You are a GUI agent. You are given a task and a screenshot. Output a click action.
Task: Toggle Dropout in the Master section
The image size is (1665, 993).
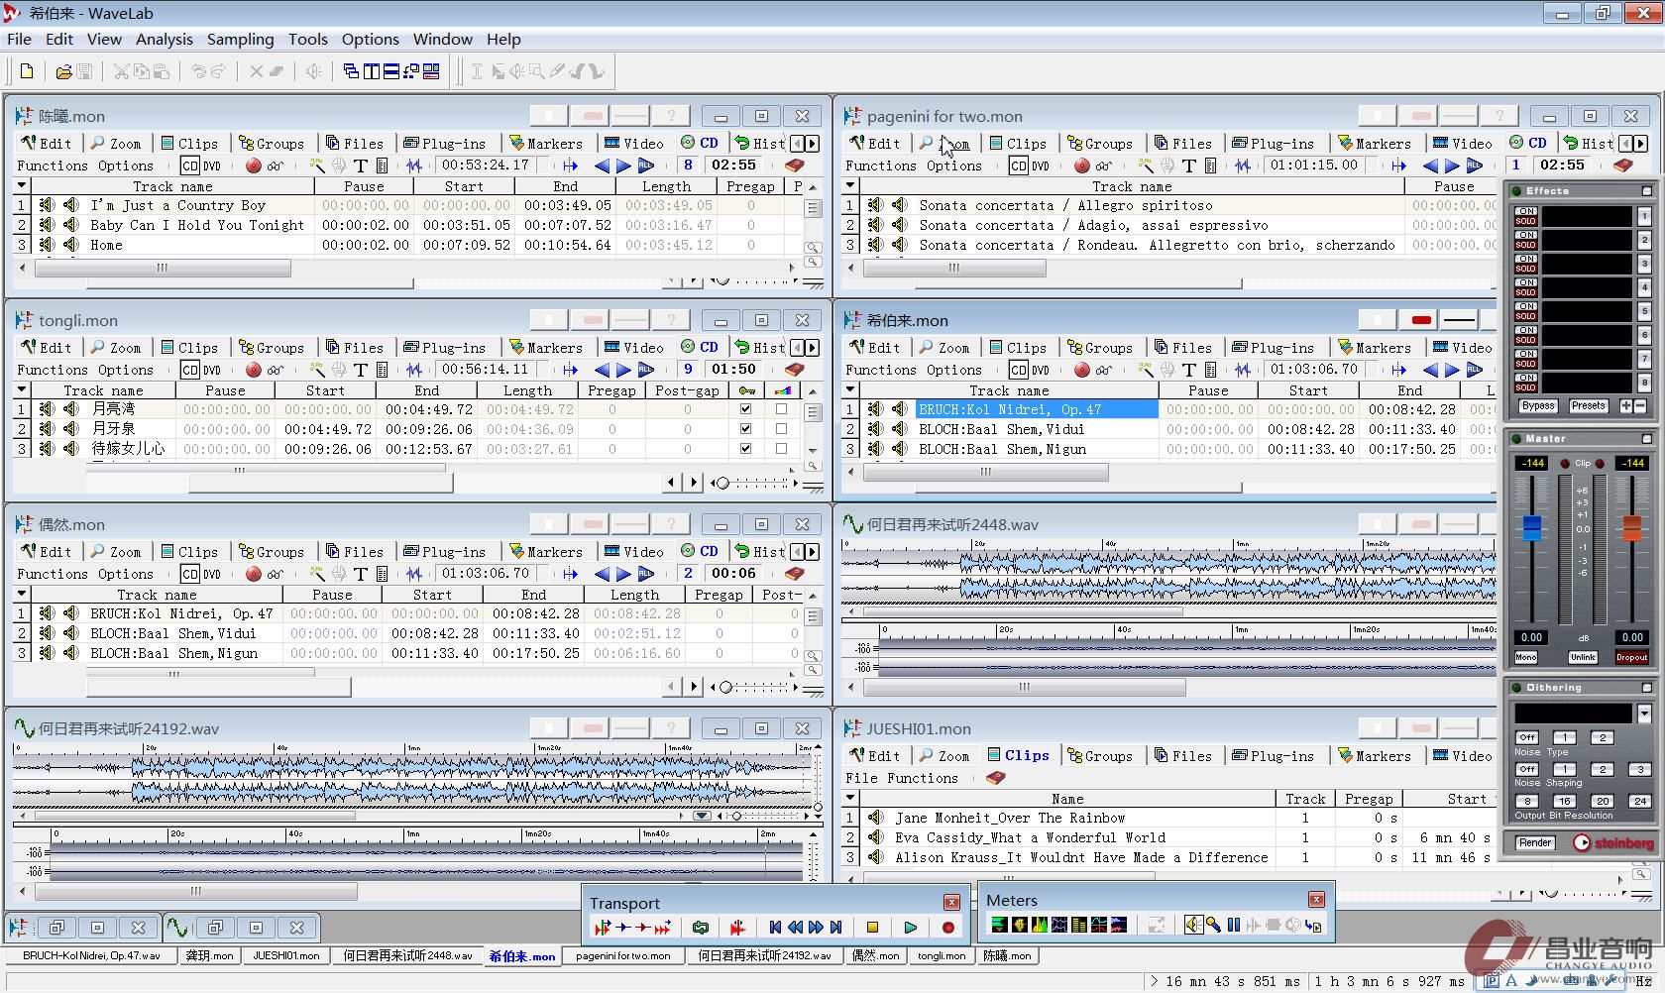pyautogui.click(x=1631, y=657)
